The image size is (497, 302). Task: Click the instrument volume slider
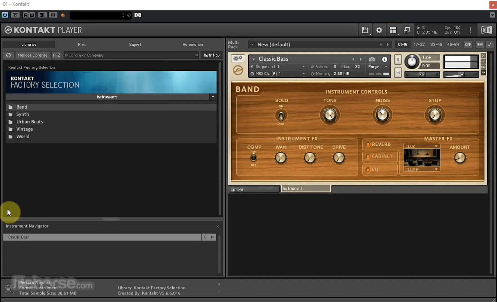pyautogui.click(x=461, y=74)
